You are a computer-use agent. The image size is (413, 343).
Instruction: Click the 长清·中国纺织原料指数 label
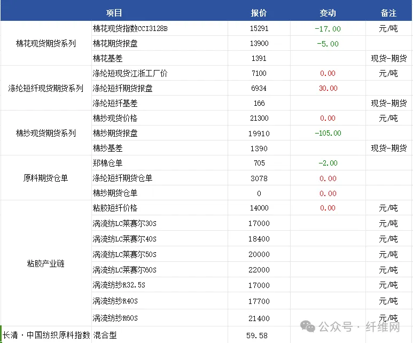point(46,335)
